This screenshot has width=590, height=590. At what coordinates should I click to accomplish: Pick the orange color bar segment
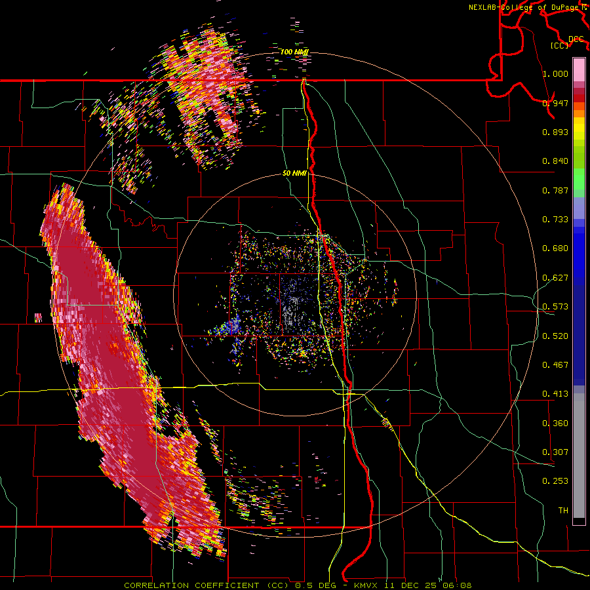tap(579, 113)
